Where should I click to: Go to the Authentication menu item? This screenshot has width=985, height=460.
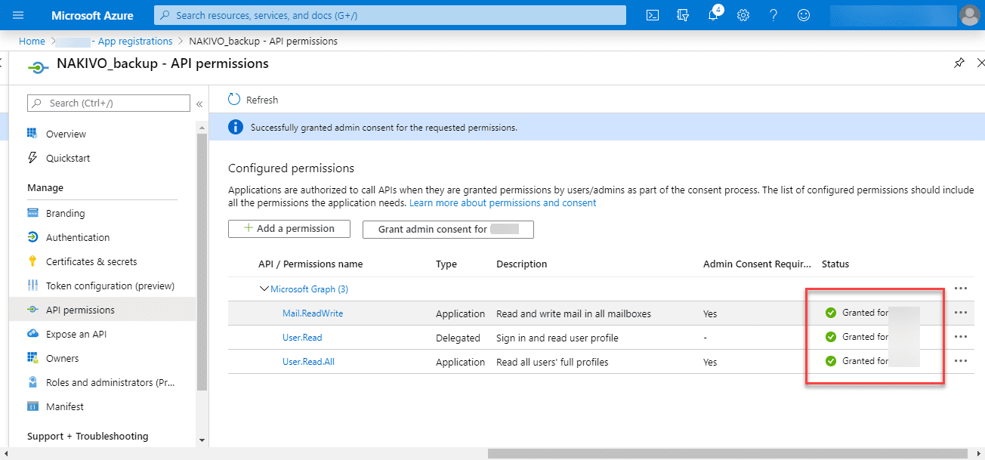tap(78, 237)
